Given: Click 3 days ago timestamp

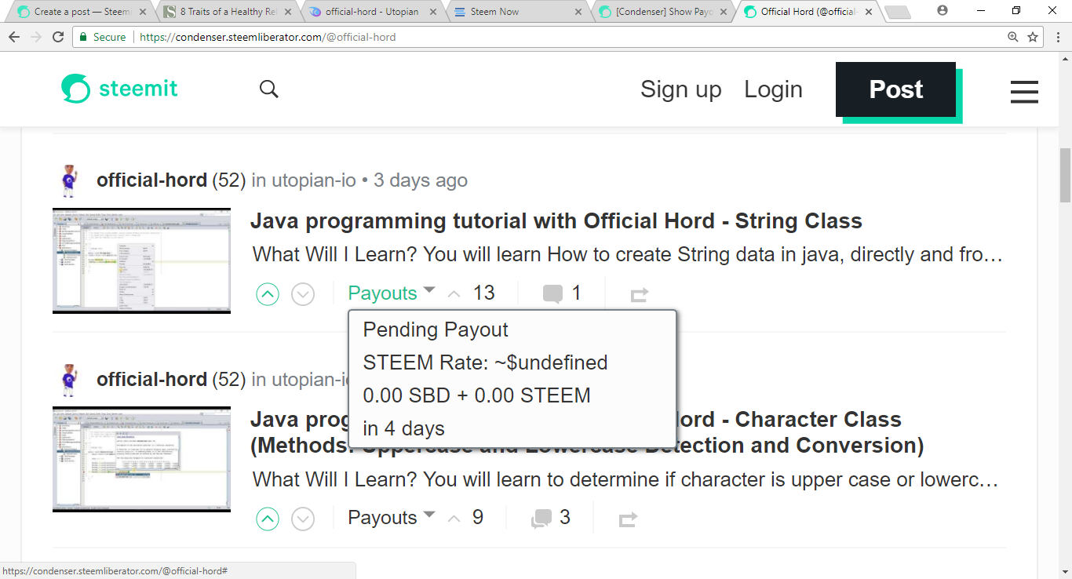Looking at the screenshot, I should pos(421,180).
